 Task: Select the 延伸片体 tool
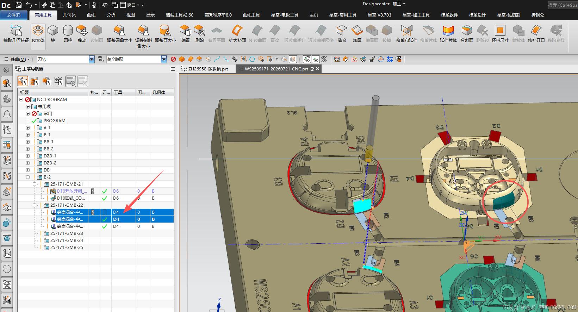coord(448,34)
